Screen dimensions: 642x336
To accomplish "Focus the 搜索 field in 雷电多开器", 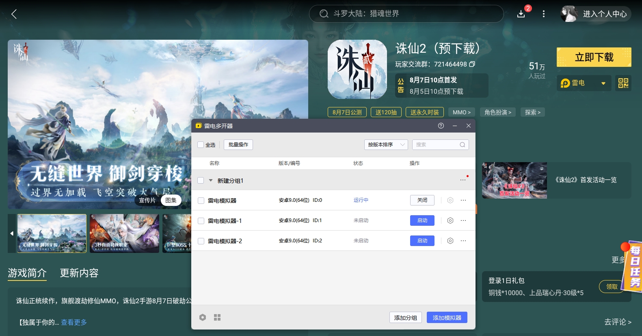I will pos(441,145).
